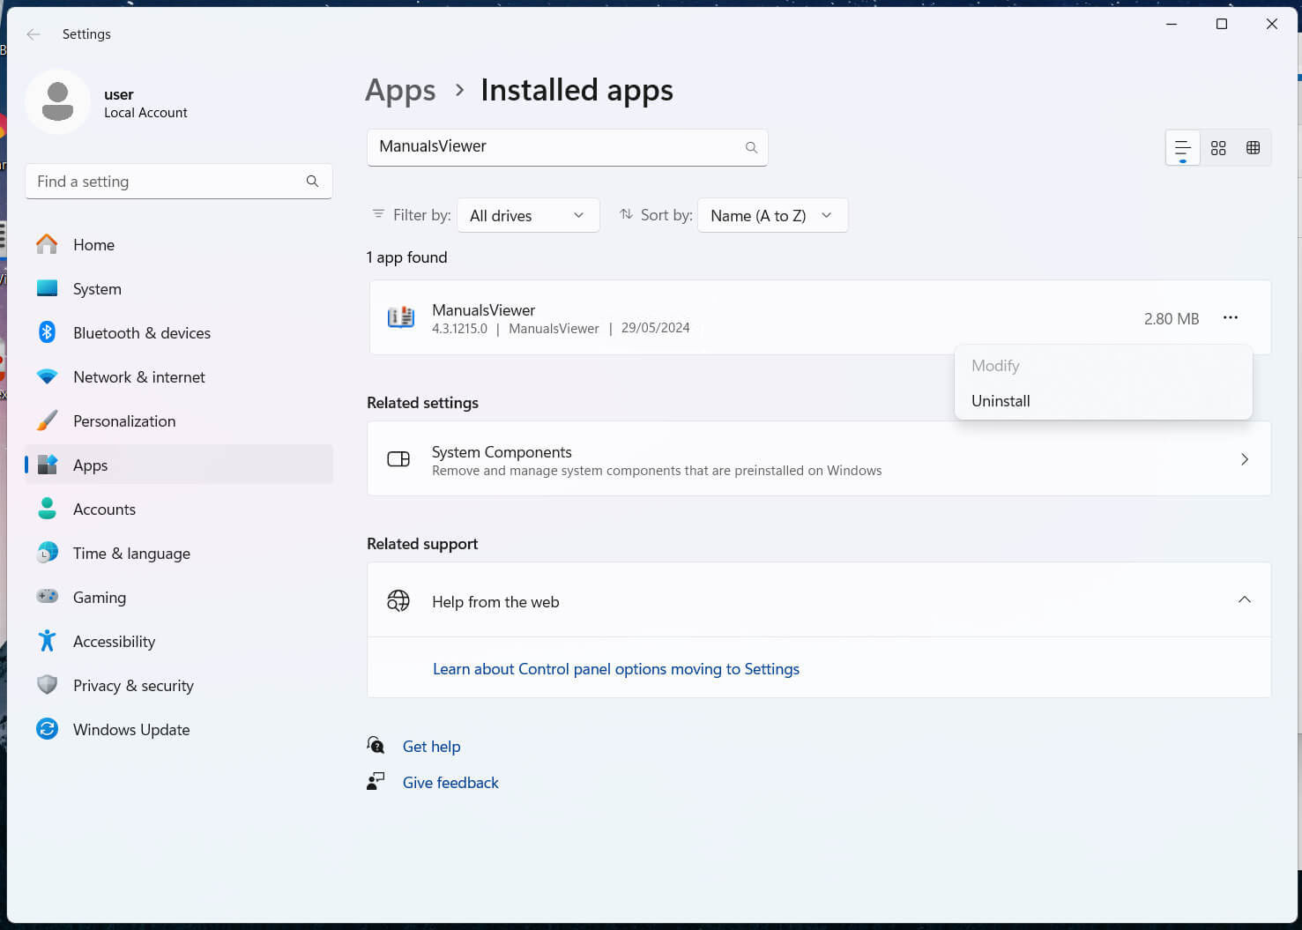Click the Give feedback person icon
This screenshot has height=930, width=1302.
[x=376, y=781]
